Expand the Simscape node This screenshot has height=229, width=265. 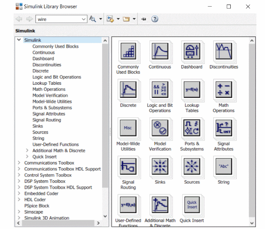(x=19, y=212)
